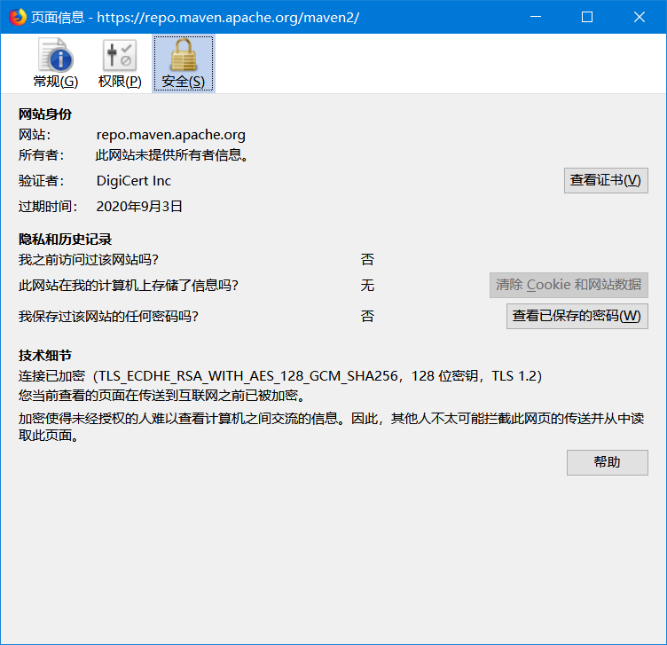The height and width of the screenshot is (645, 667).
Task: Switch to the Permissions (权限) tab
Action: click(120, 63)
